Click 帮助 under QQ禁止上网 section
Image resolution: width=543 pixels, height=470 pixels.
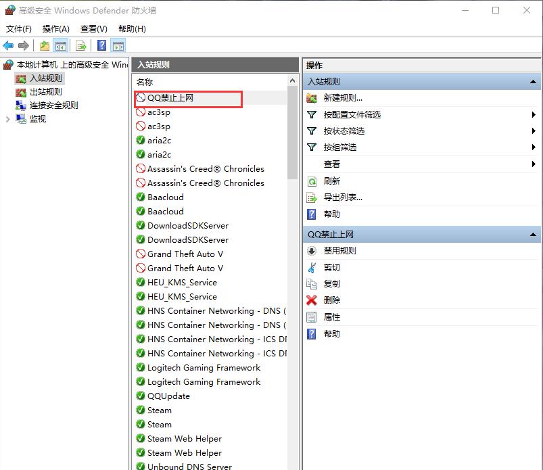coord(331,334)
